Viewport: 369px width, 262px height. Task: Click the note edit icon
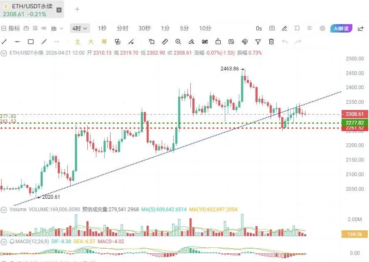(231, 42)
